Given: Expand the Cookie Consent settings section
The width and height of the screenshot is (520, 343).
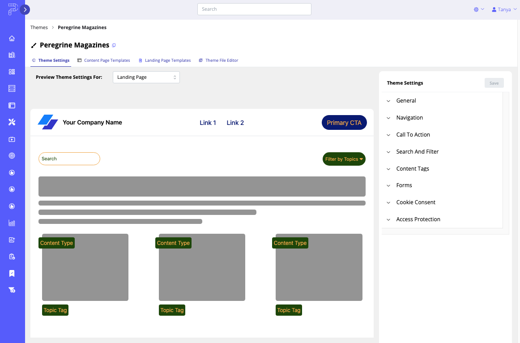Looking at the screenshot, I should click(415, 202).
